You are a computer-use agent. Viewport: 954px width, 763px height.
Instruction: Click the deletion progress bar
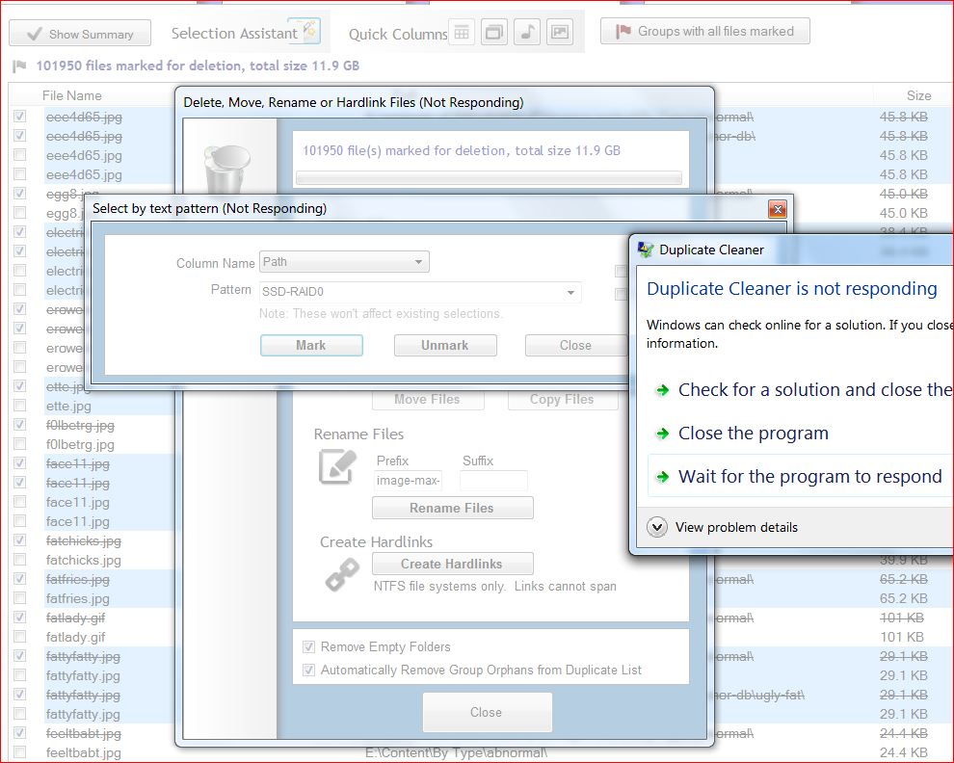point(489,178)
